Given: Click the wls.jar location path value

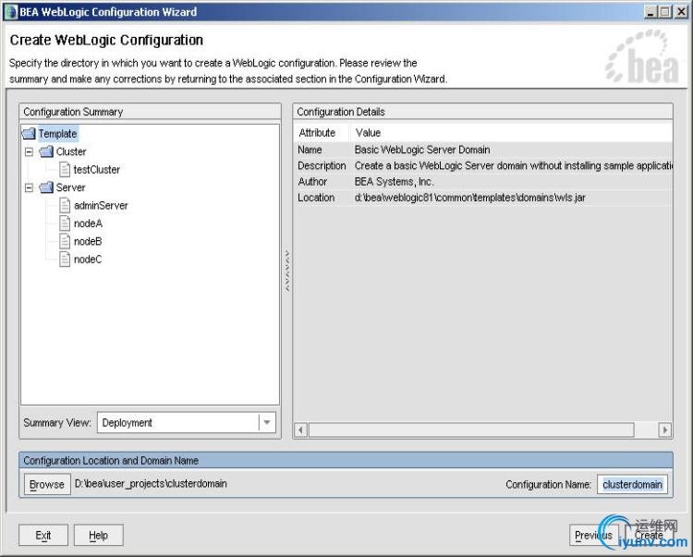Looking at the screenshot, I should point(469,198).
